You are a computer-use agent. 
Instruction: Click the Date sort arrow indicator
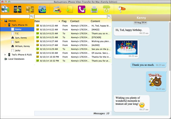tap(59, 21)
